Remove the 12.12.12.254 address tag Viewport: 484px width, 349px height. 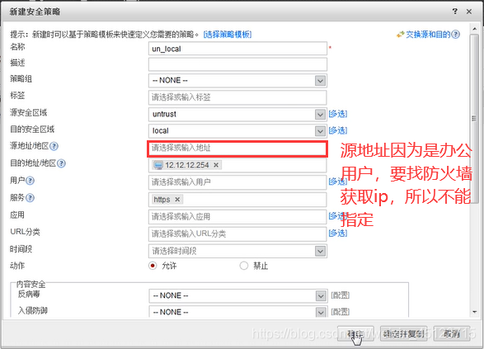click(x=216, y=165)
